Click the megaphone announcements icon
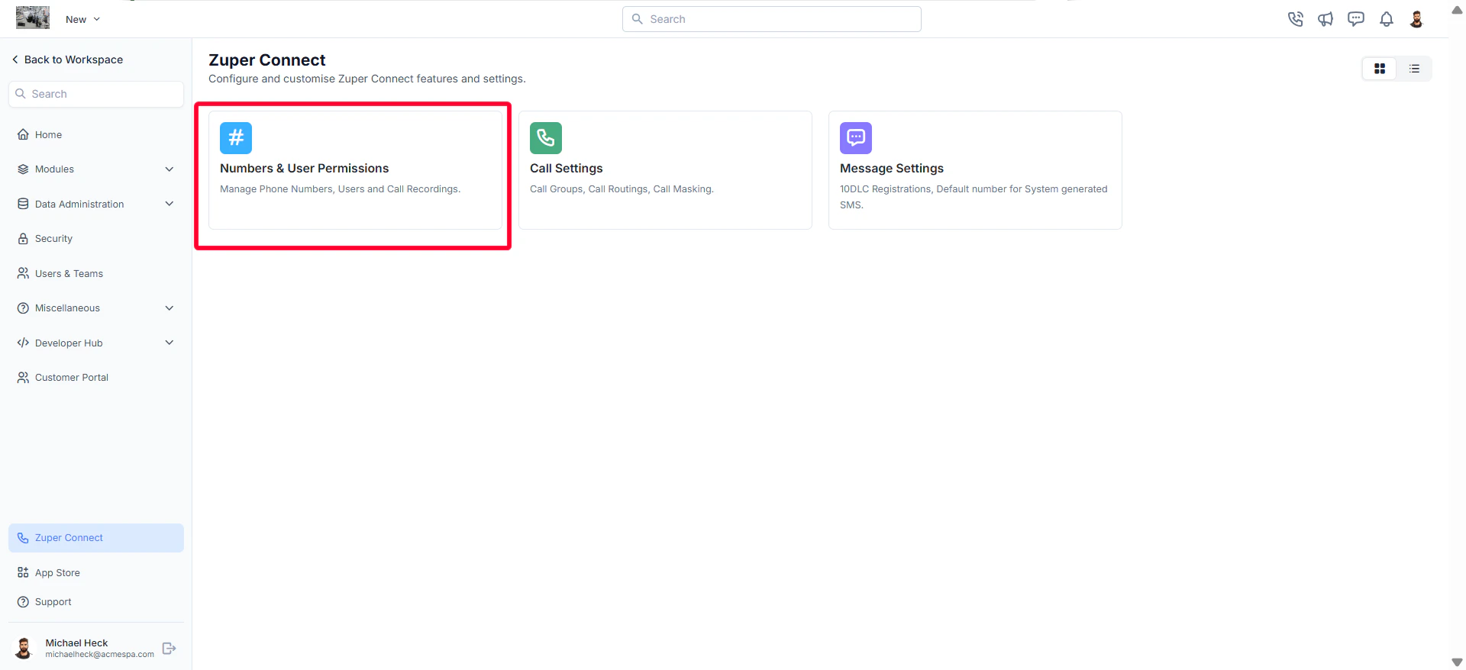The height and width of the screenshot is (670, 1466). 1326,19
